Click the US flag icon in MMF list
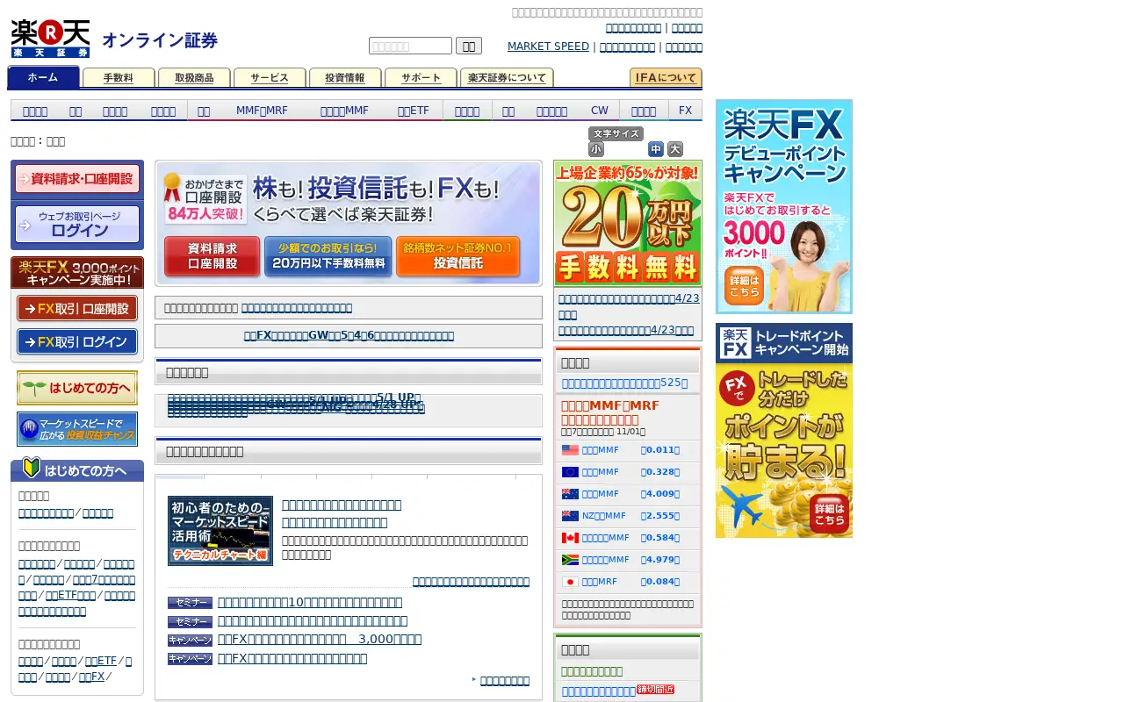This screenshot has width=1124, height=702. 570,450
